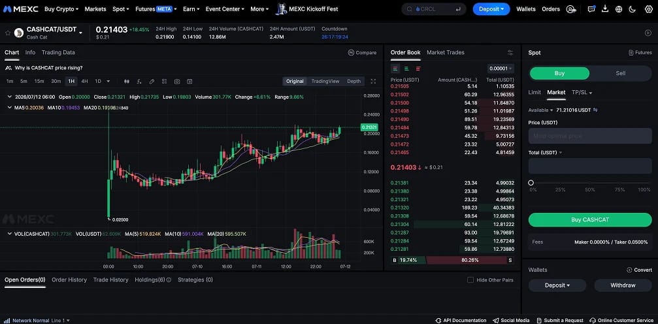Screen dimensions: 658x324
Task: Select the Sell toggle
Action: [x=620, y=73]
